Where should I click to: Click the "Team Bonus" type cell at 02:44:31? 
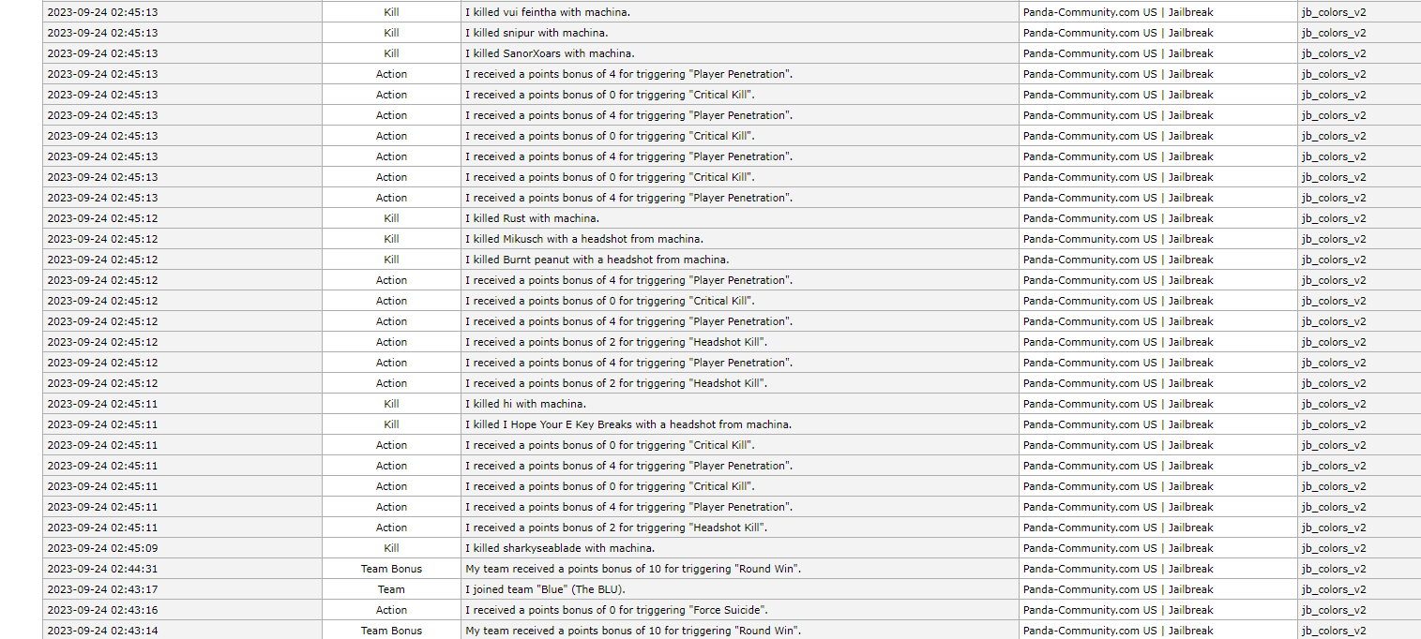(x=391, y=569)
